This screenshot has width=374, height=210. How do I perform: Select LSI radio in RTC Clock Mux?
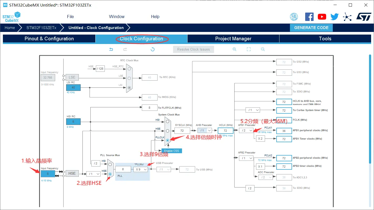click(129, 87)
